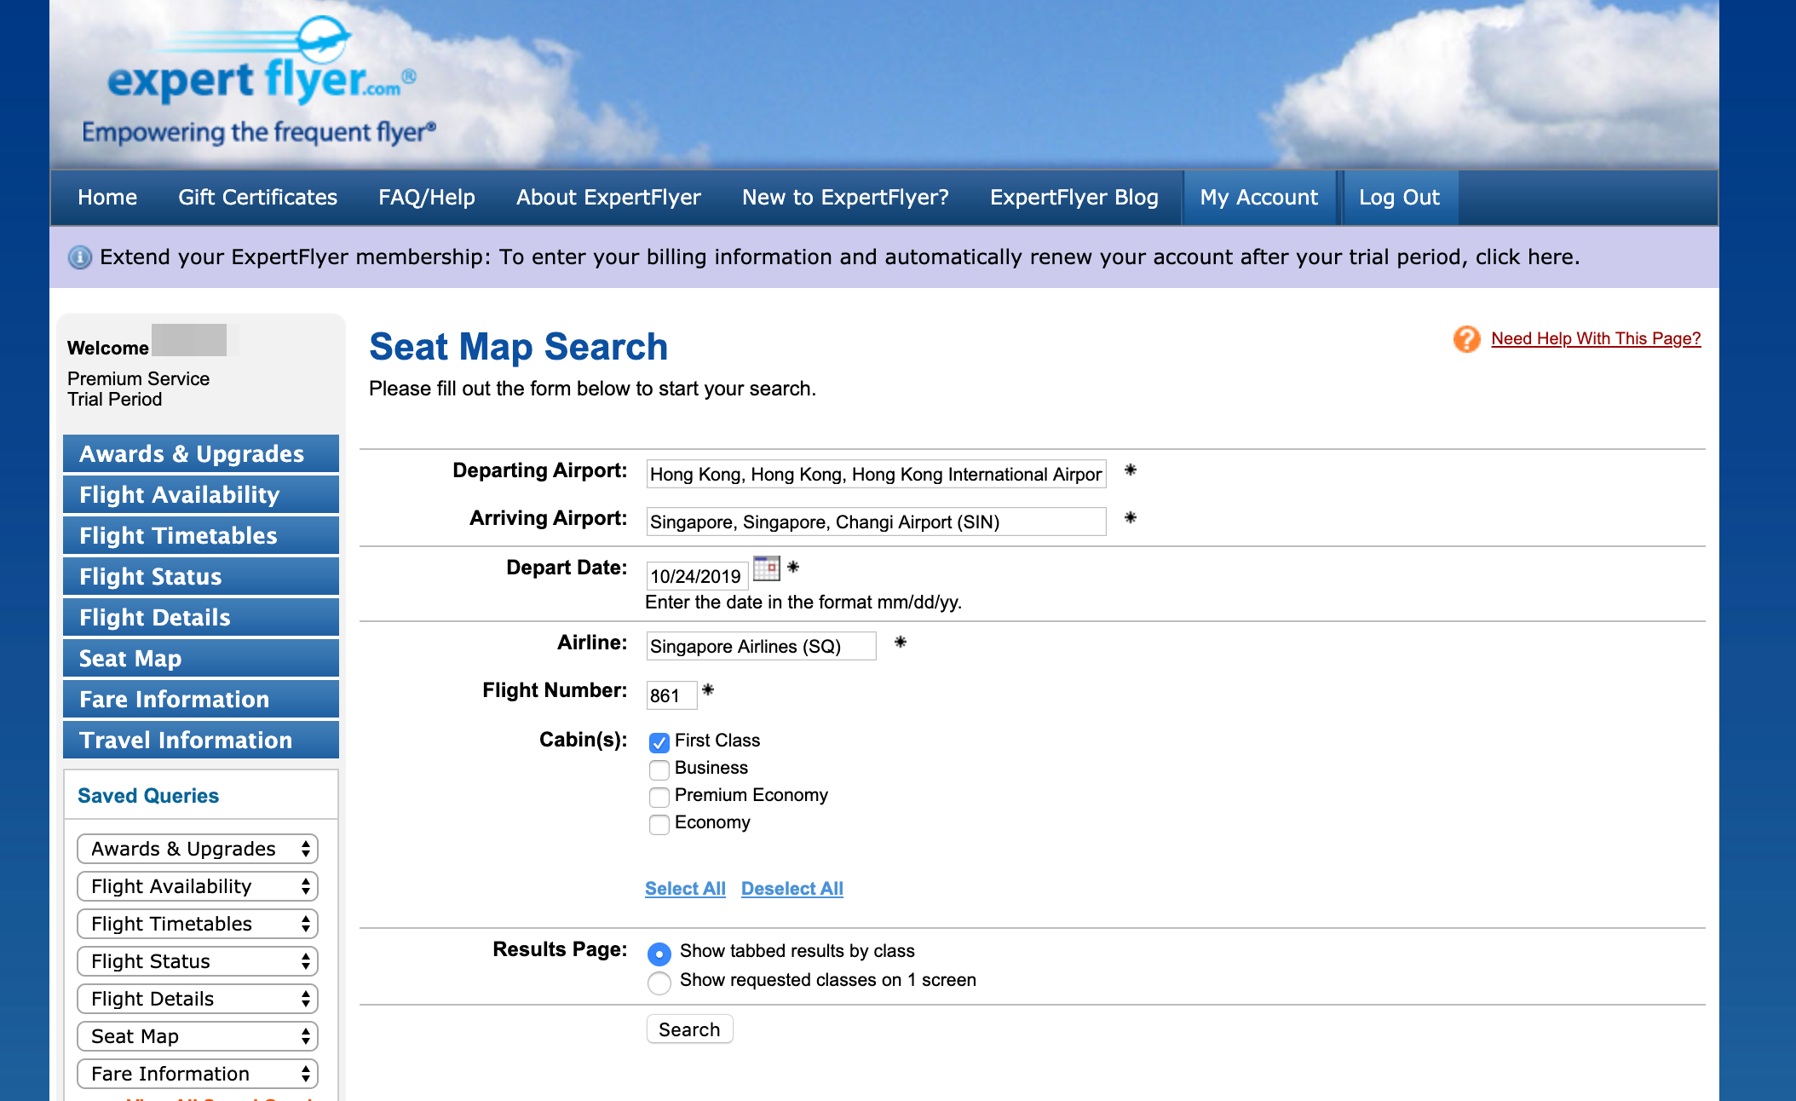1796x1101 pixels.
Task: Click the Saved Queries heading
Action: coord(148,796)
